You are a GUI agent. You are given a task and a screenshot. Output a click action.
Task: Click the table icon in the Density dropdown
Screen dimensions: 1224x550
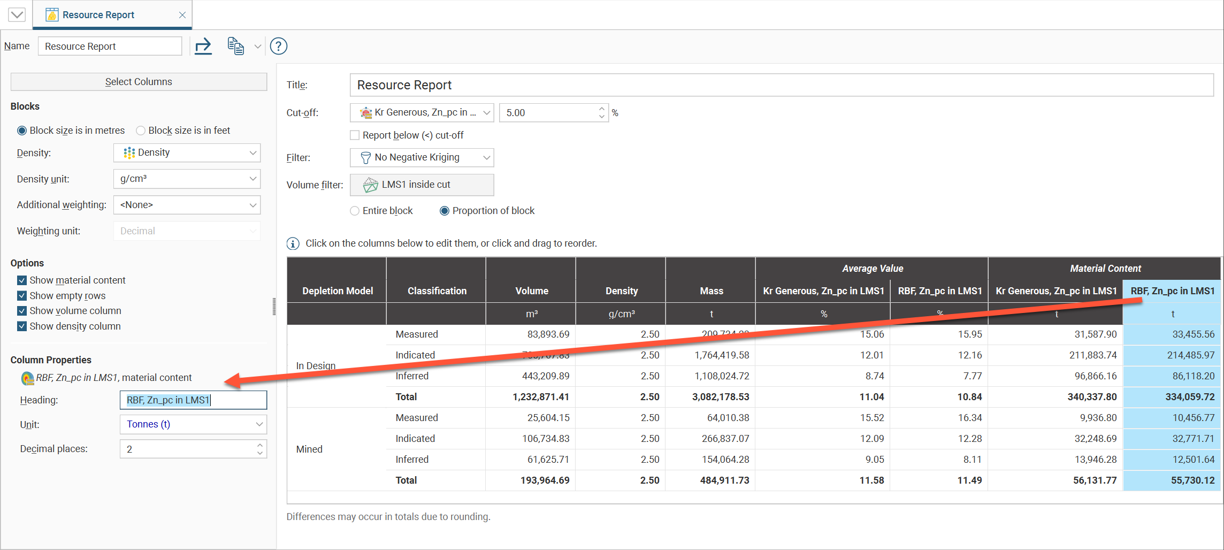(x=128, y=152)
